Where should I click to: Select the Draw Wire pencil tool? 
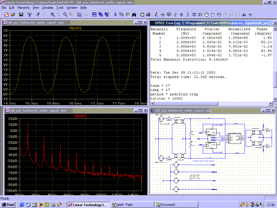[157, 15]
